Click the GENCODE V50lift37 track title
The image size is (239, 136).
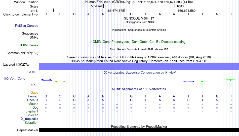point(139,18)
